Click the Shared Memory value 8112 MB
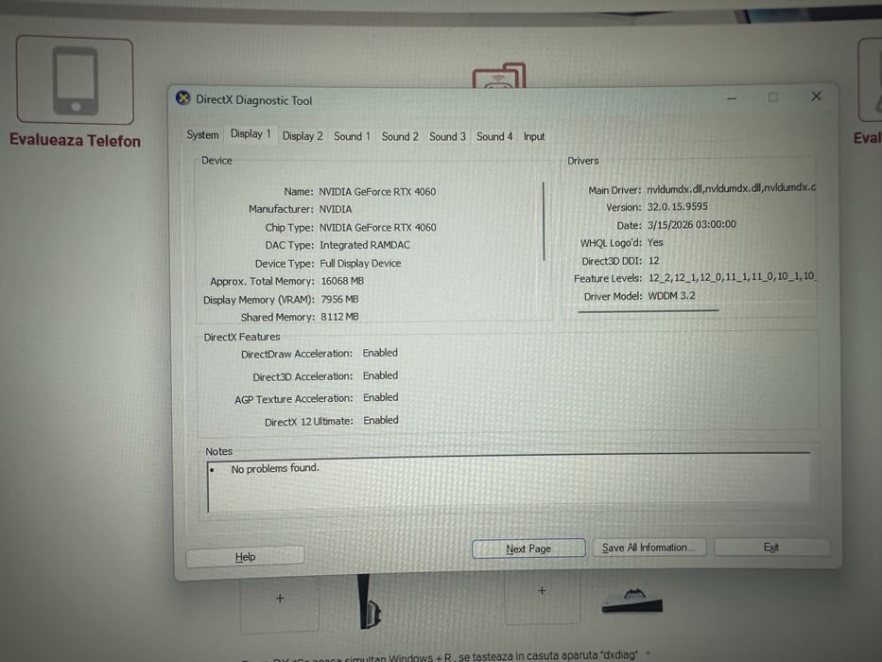 tap(339, 317)
